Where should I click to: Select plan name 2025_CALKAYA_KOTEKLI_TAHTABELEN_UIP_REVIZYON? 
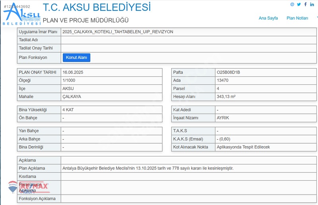(118, 32)
